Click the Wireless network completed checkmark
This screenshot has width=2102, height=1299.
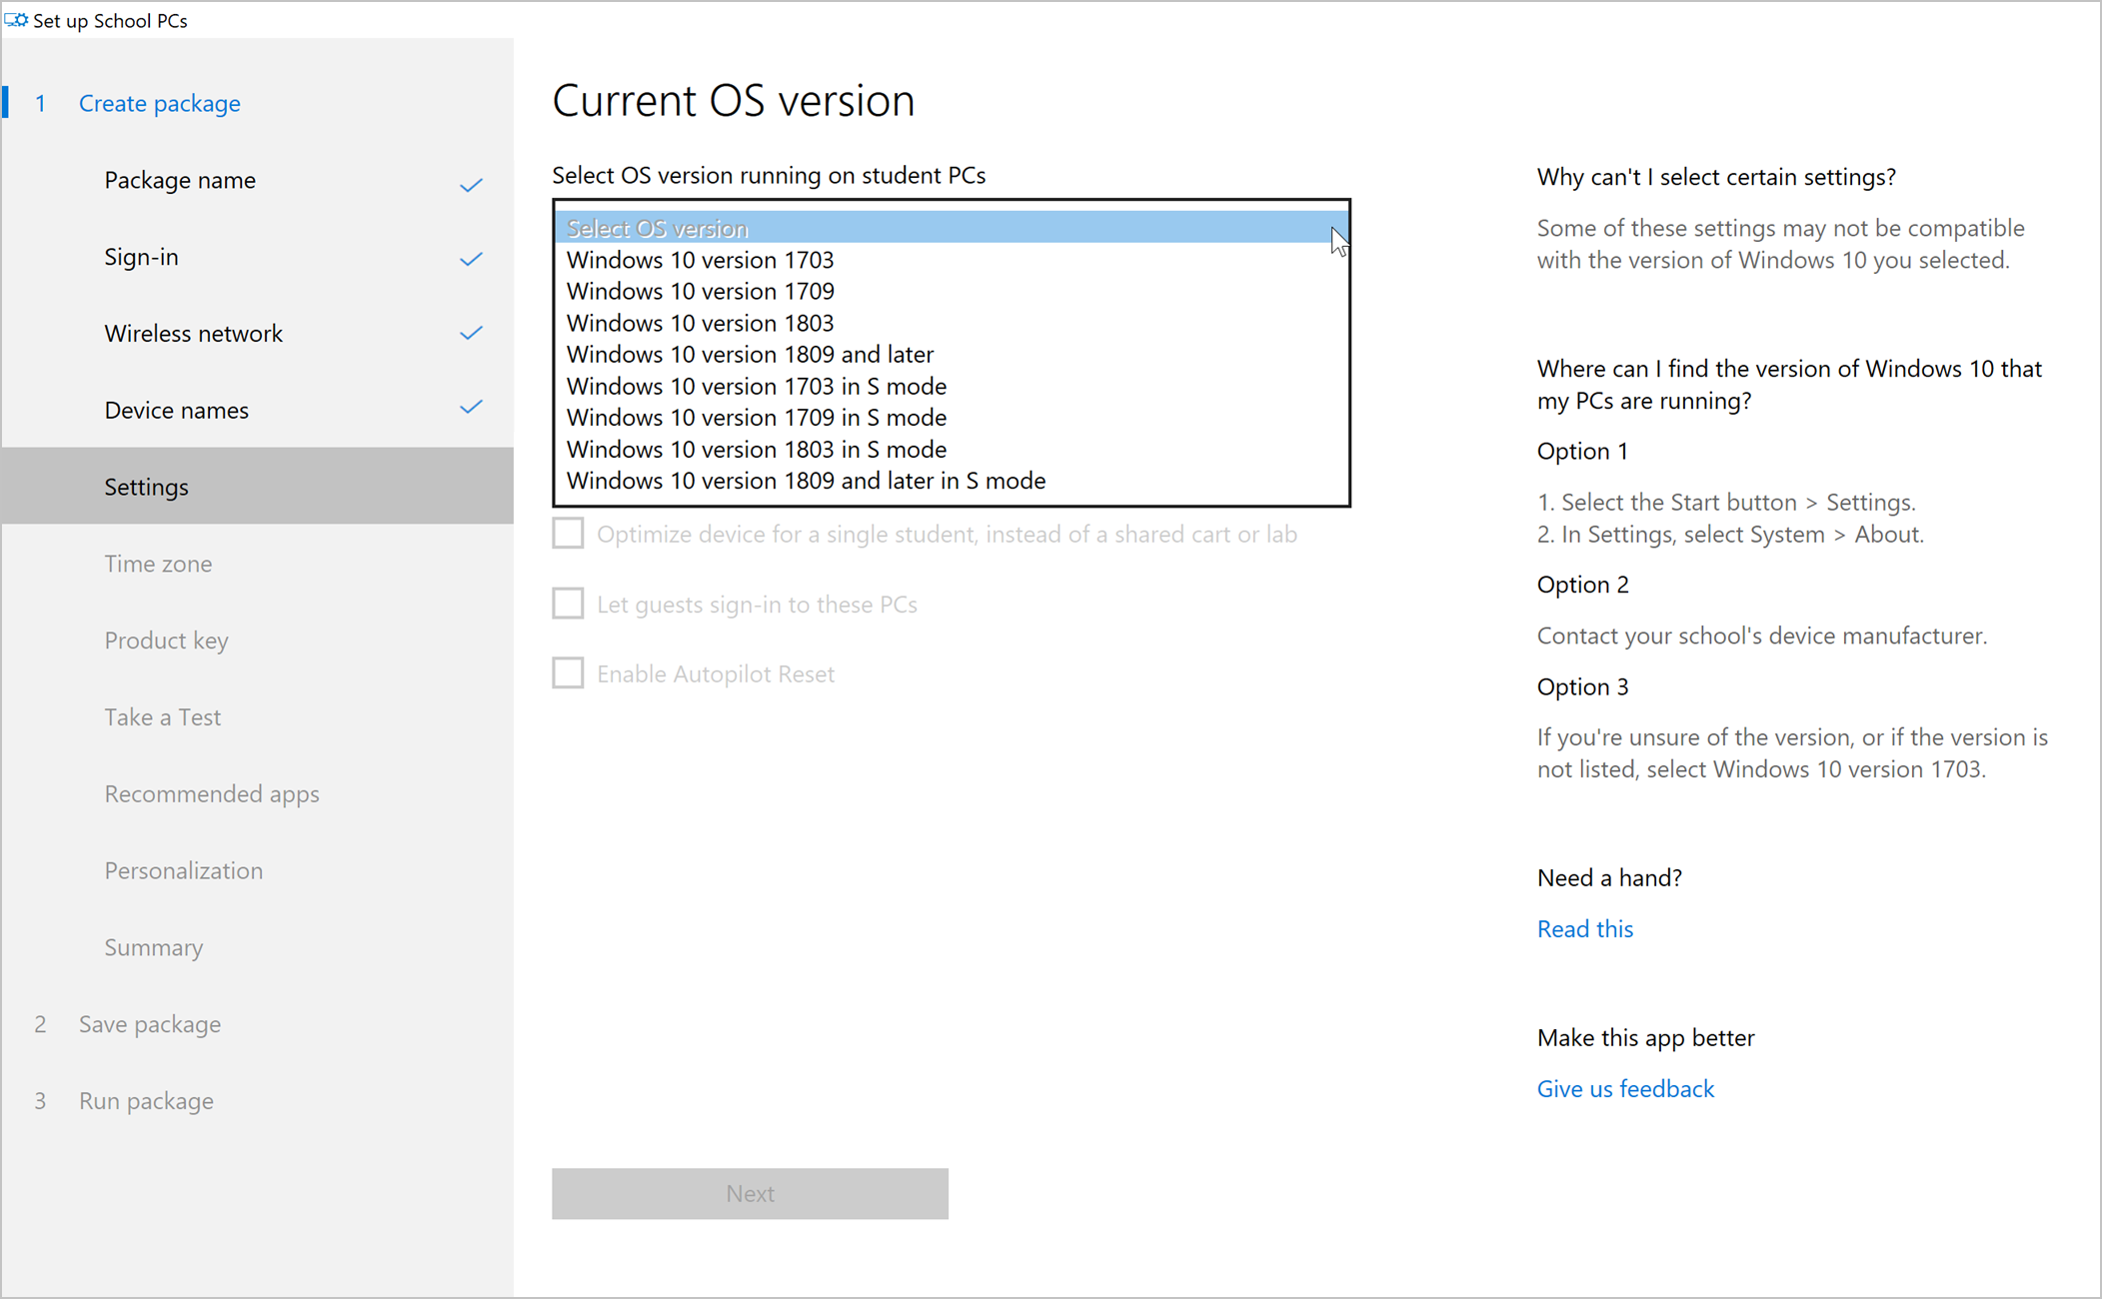click(x=471, y=334)
